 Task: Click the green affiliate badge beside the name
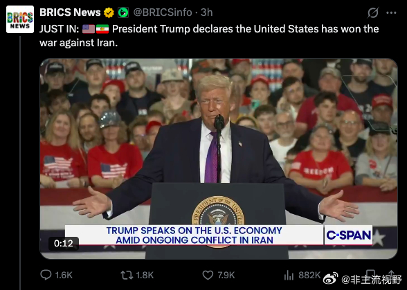click(x=123, y=12)
